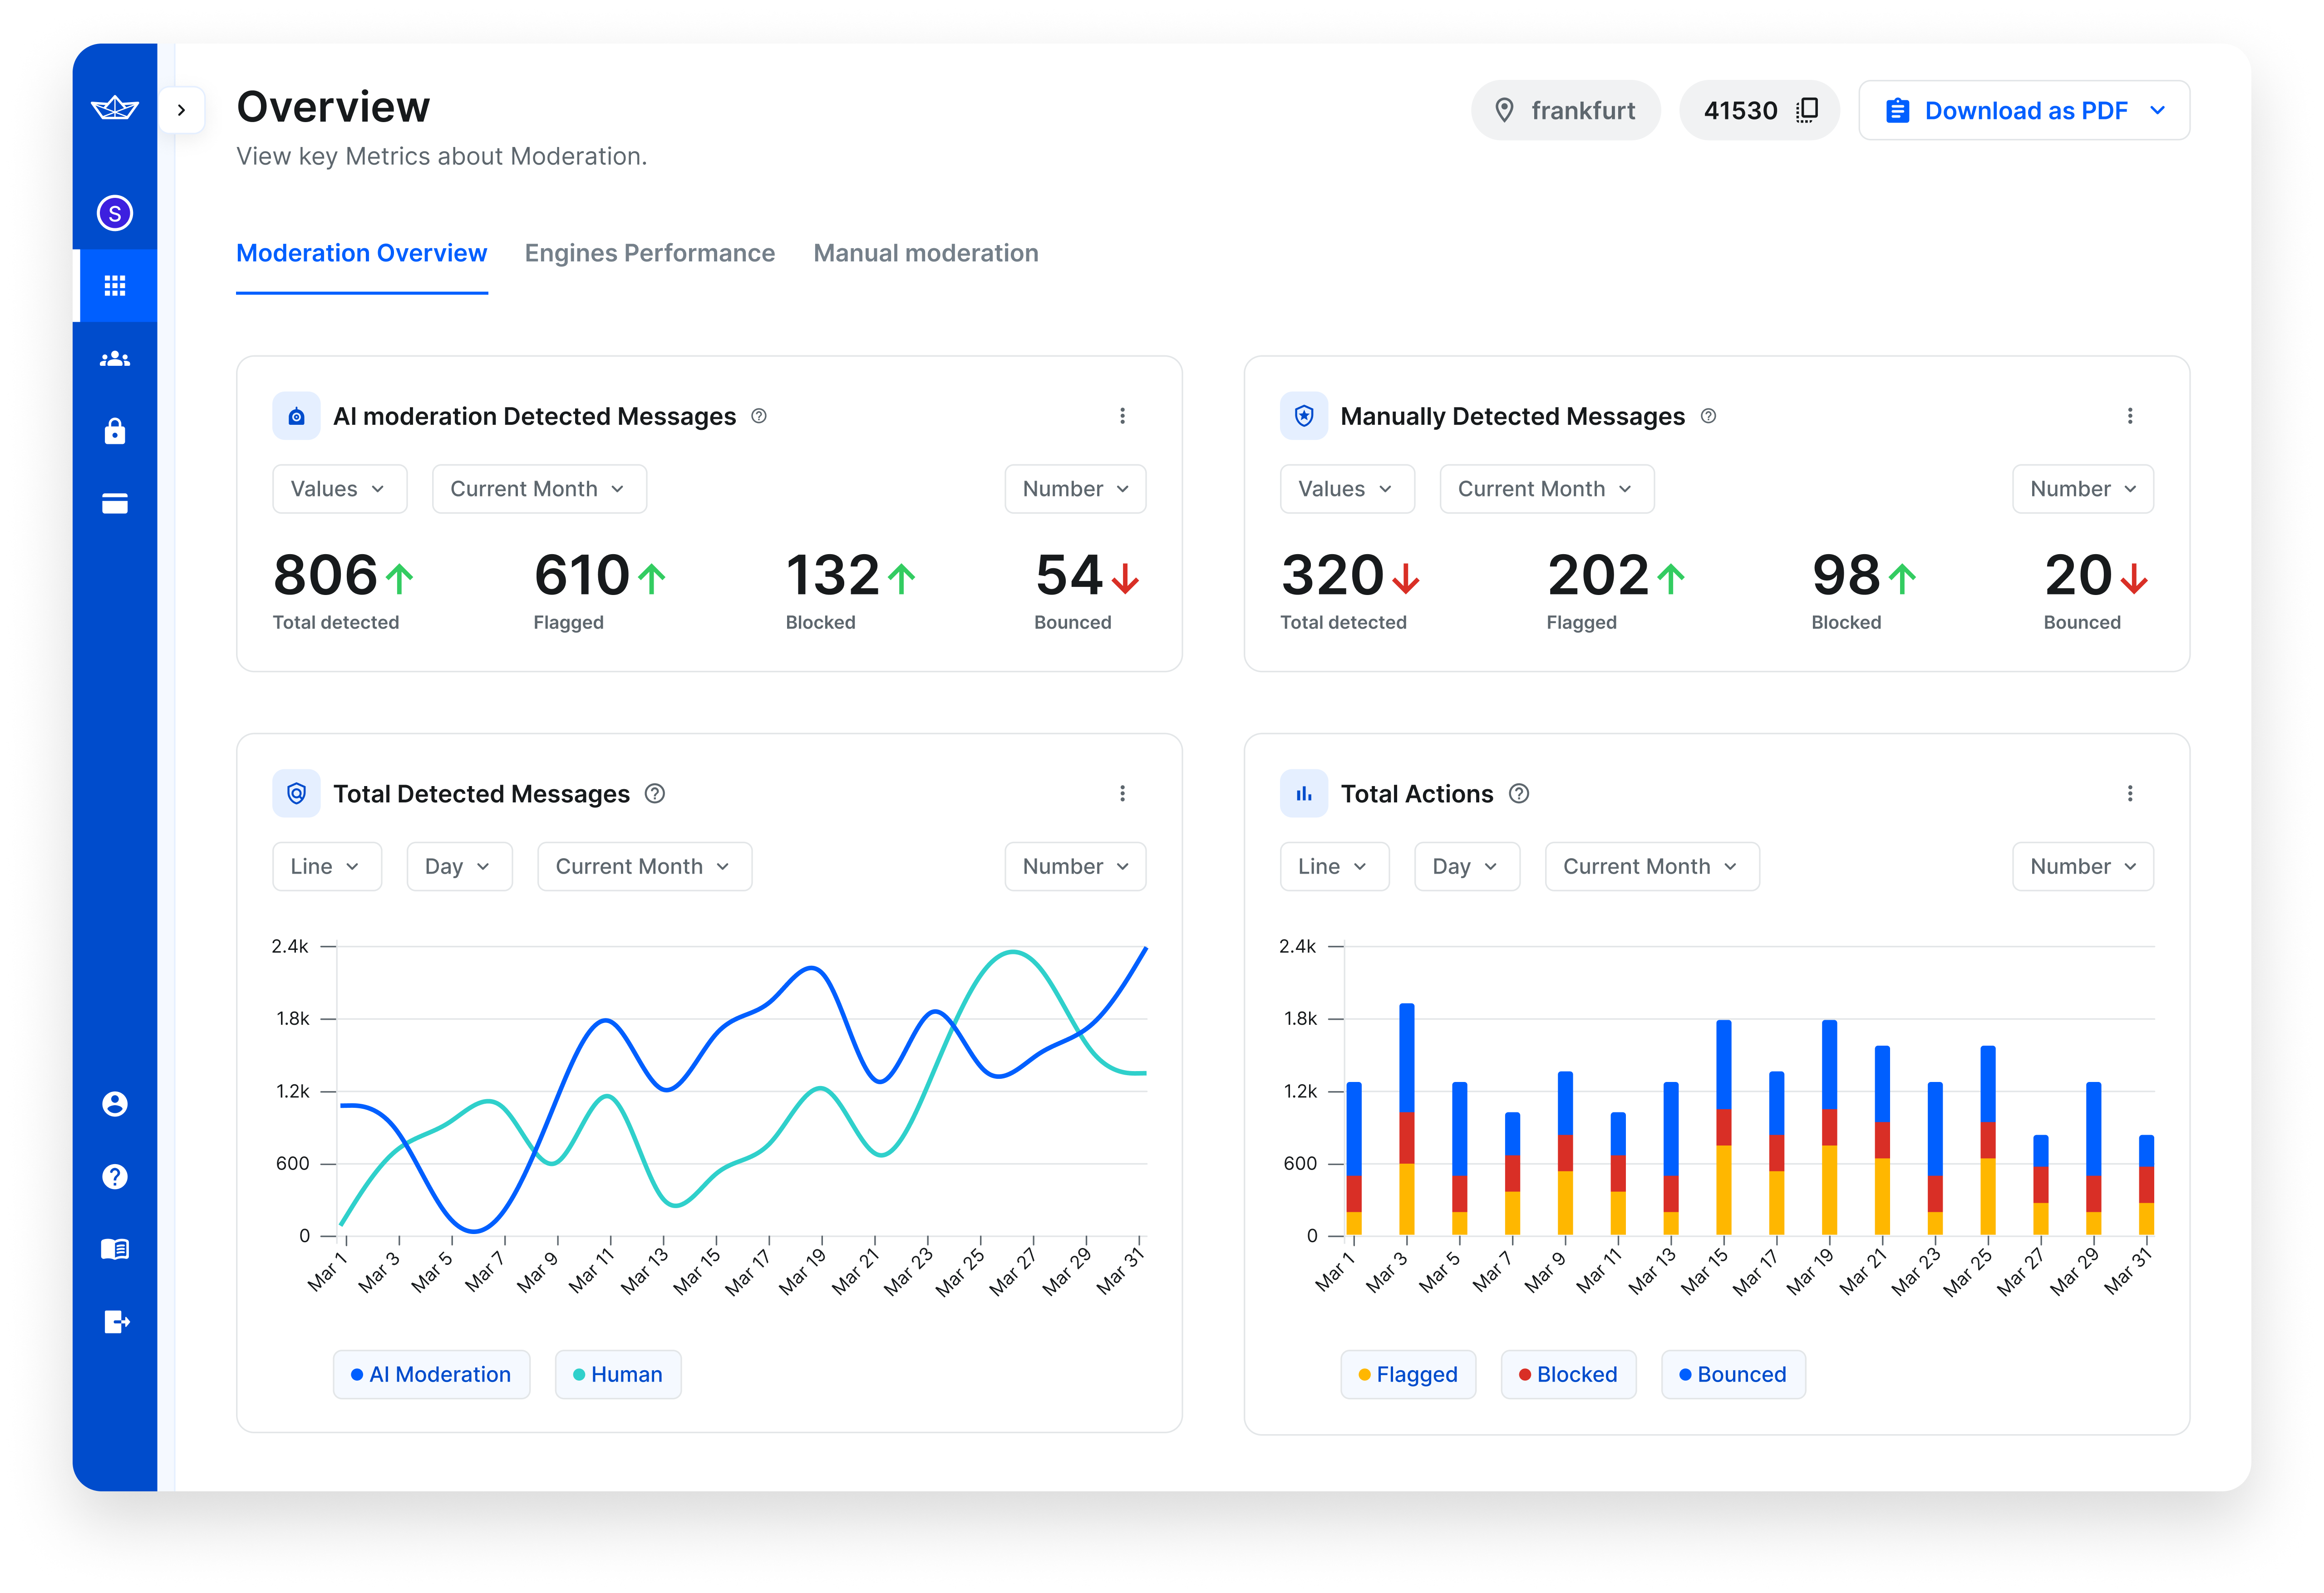Open the dashboard grid icon in sidebar
The height and width of the screenshot is (1593, 2324).
114,285
